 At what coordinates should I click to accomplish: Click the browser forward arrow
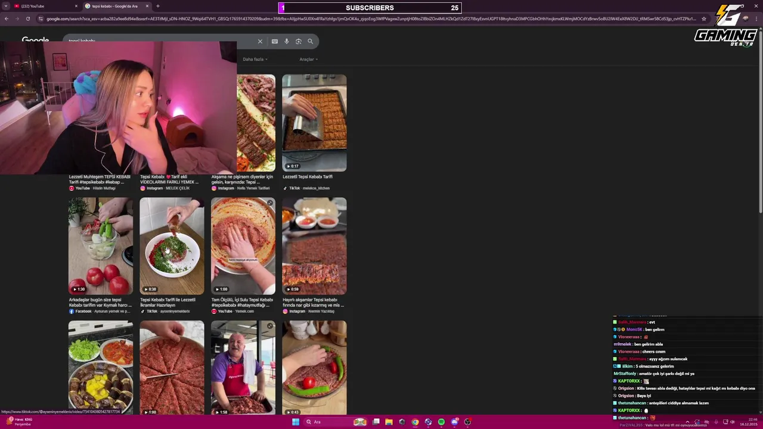pos(17,18)
